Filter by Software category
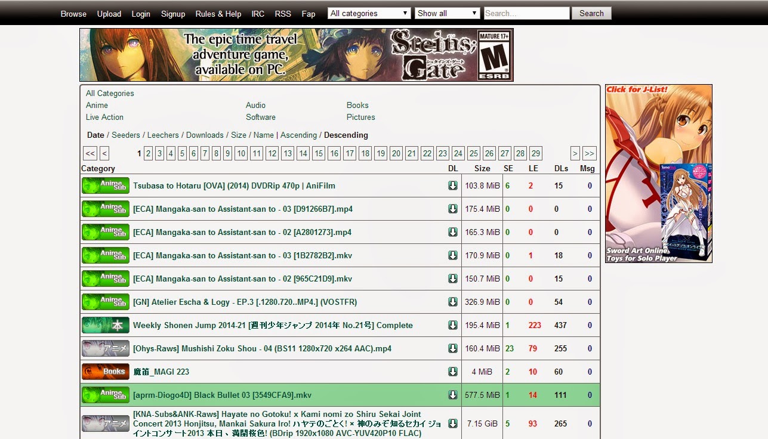The image size is (768, 439). (261, 117)
